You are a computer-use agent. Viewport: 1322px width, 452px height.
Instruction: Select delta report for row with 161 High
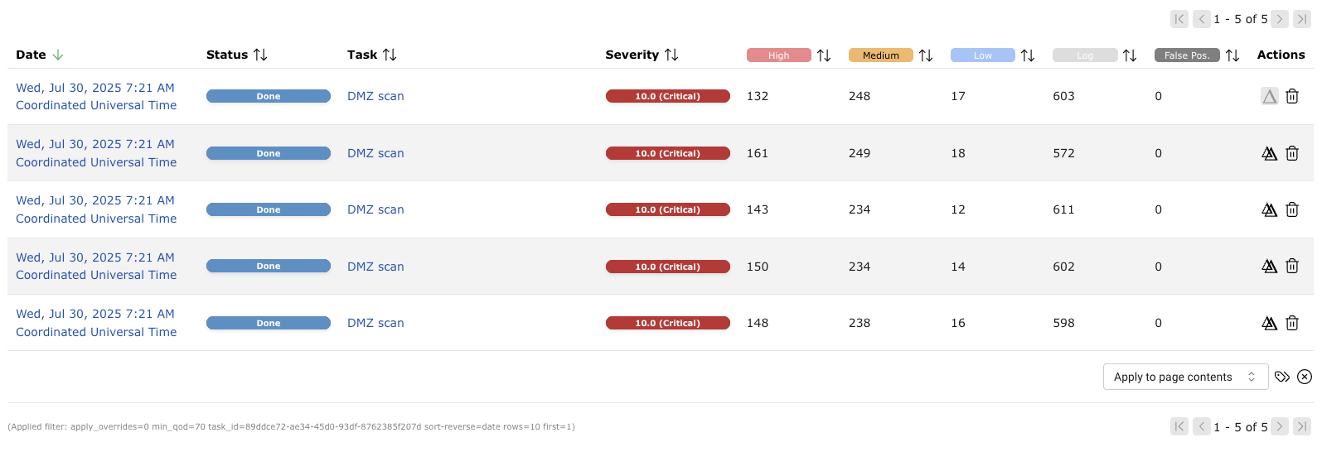[x=1269, y=153]
